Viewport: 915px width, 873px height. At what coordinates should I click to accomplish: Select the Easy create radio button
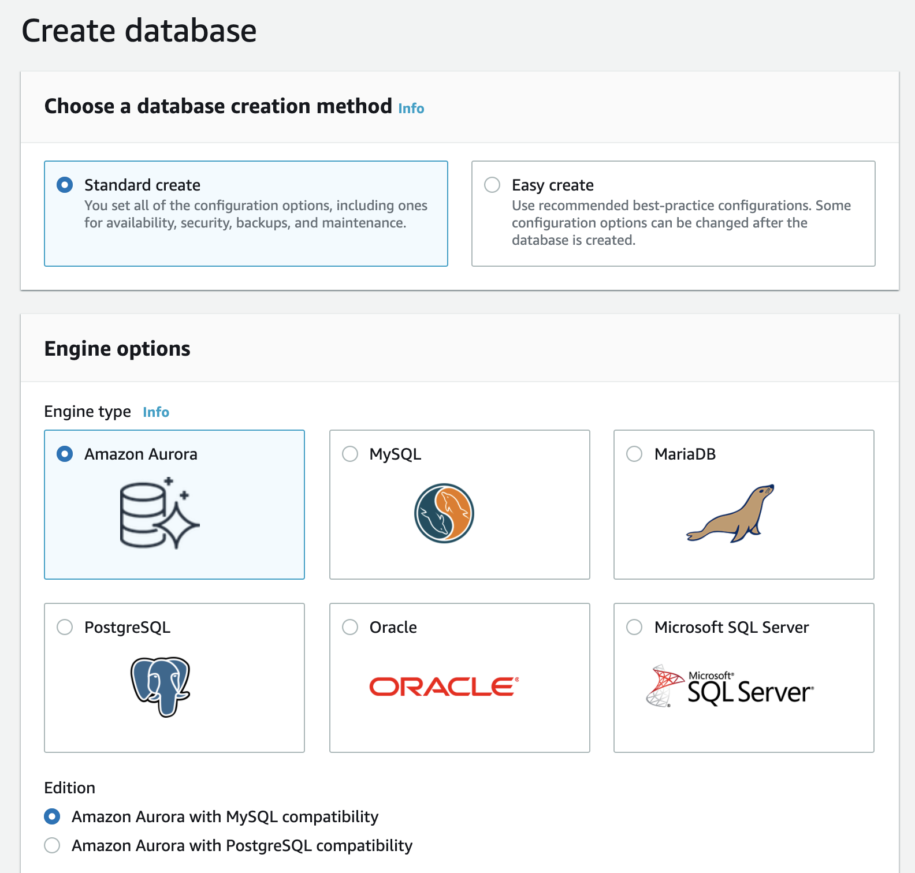(492, 185)
